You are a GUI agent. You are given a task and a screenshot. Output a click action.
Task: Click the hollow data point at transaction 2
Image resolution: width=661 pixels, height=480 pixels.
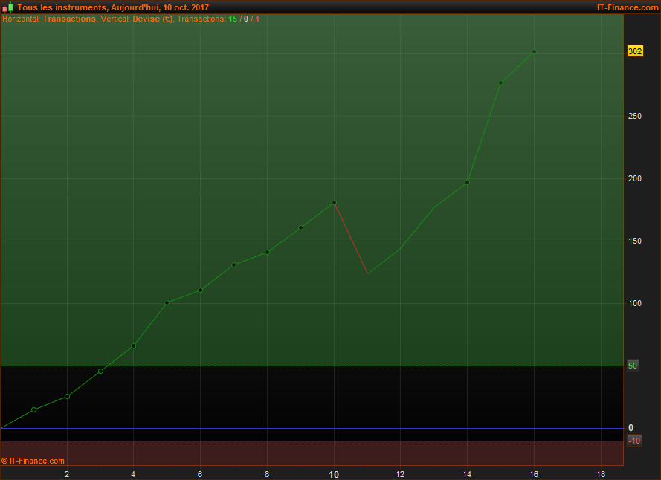[67, 397]
